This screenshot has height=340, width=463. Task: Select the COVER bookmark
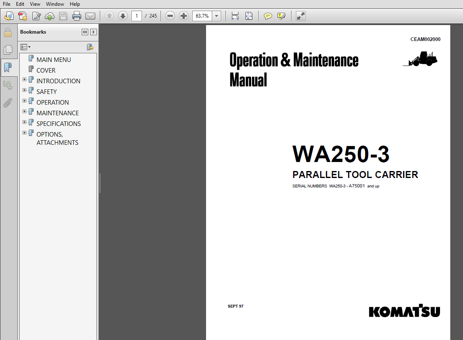click(46, 70)
